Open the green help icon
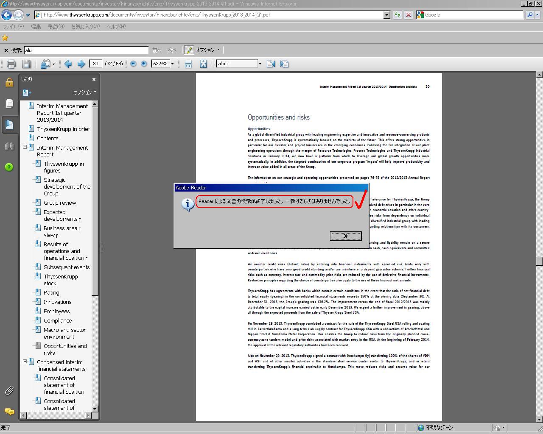Image resolution: width=543 pixels, height=434 pixels. click(x=9, y=167)
